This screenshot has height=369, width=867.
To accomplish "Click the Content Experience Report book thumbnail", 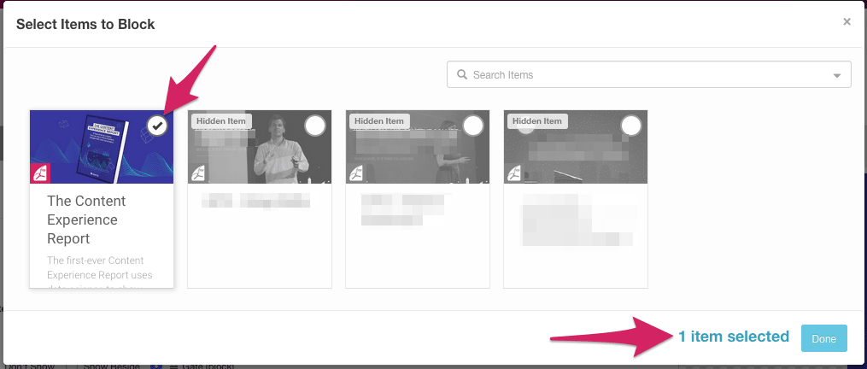I will click(x=102, y=147).
